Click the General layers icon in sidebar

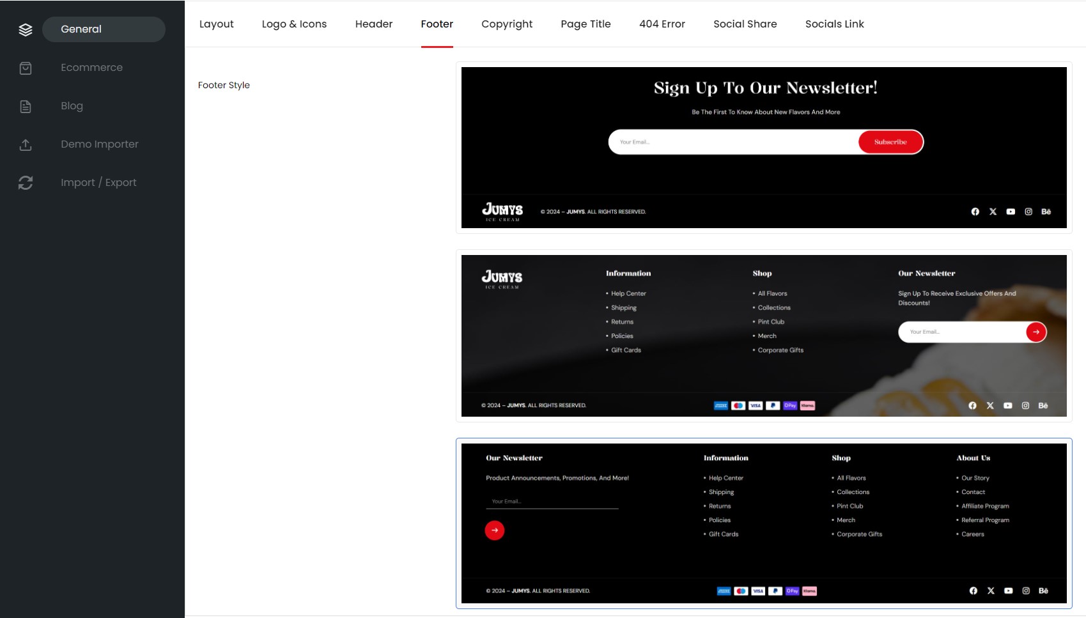tap(26, 29)
